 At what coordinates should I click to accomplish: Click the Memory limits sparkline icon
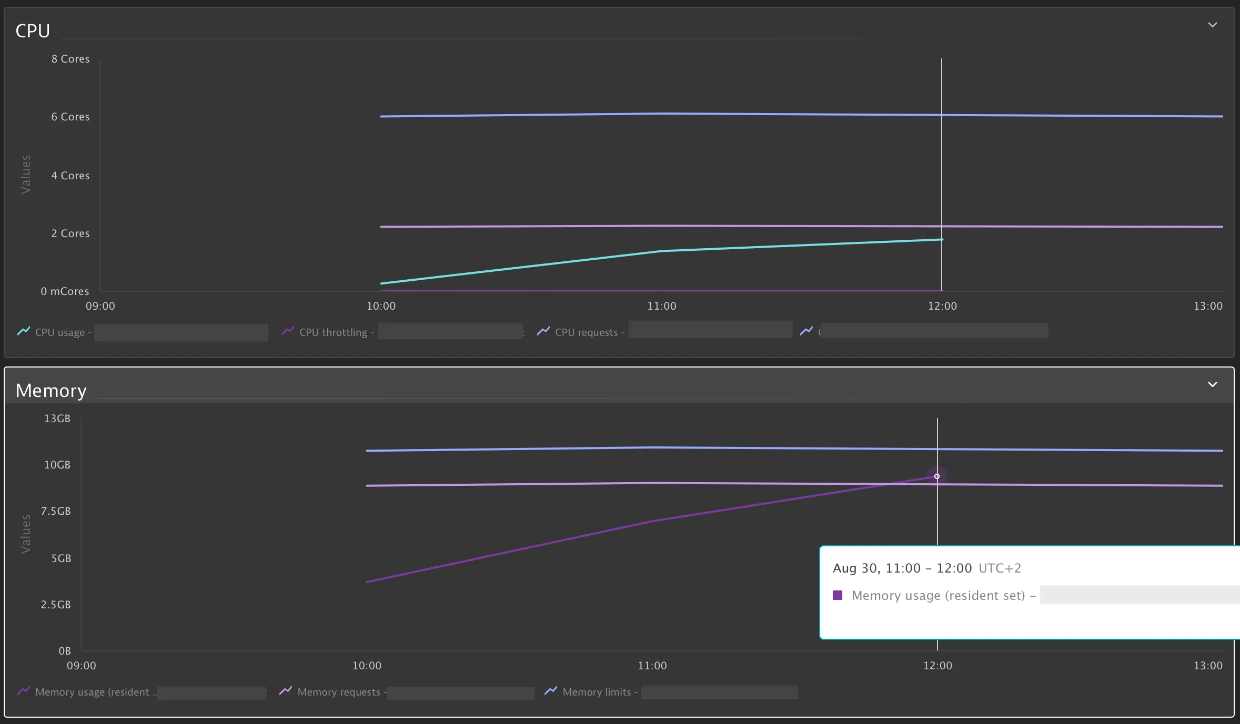click(551, 692)
